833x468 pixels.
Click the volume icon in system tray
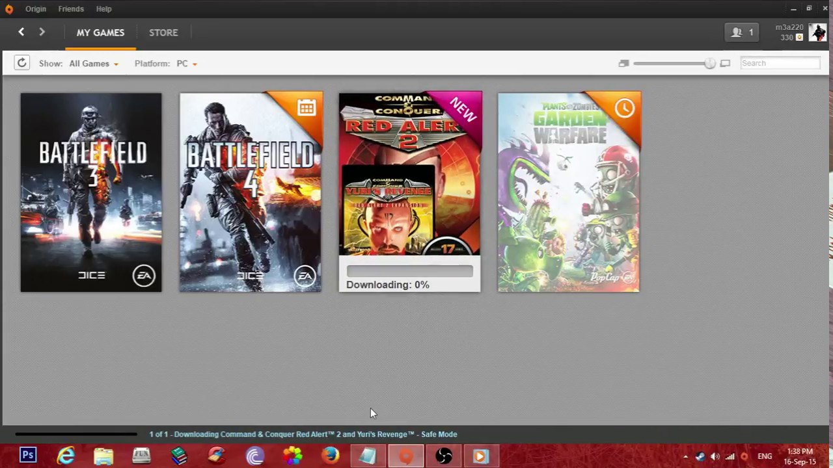[x=715, y=456]
